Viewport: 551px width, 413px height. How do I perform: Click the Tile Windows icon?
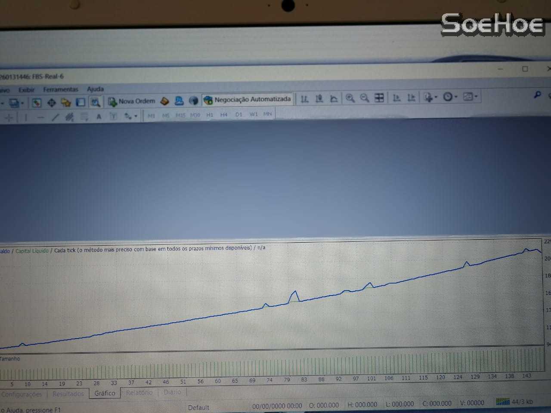(379, 99)
